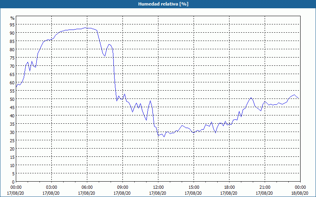Select the 17/08/20 date under 03:00
Image resolution: width=316 pixels, height=197 pixels.
[x=51, y=193]
